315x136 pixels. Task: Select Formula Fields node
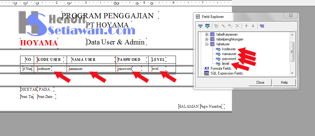[221, 68]
